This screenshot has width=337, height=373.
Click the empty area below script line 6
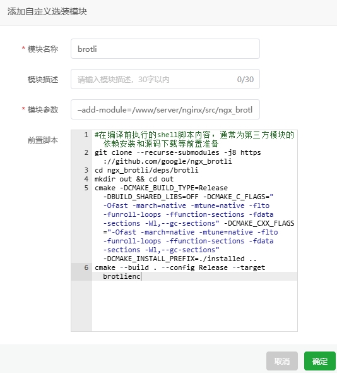tap(194, 306)
